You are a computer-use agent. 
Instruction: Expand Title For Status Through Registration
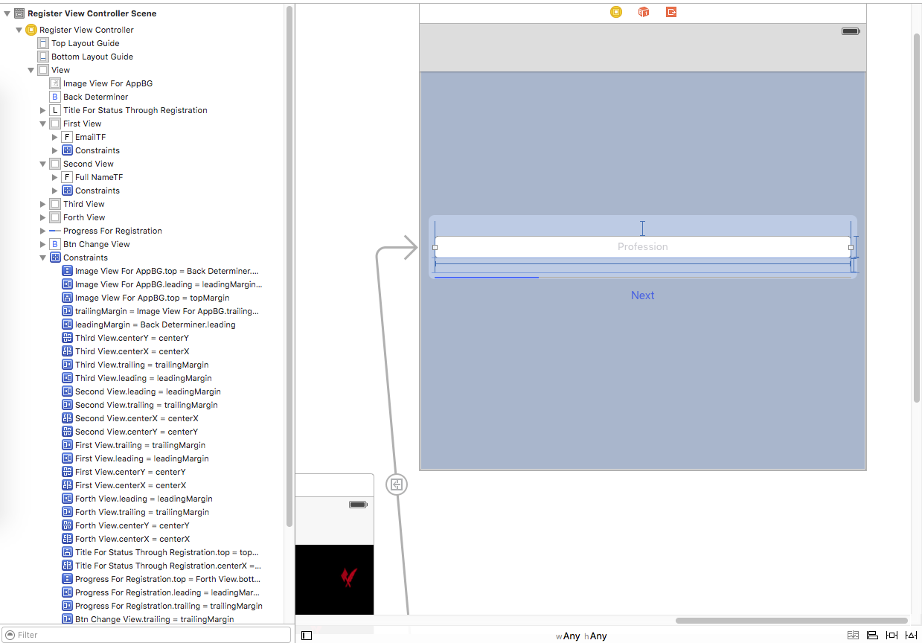click(x=42, y=110)
